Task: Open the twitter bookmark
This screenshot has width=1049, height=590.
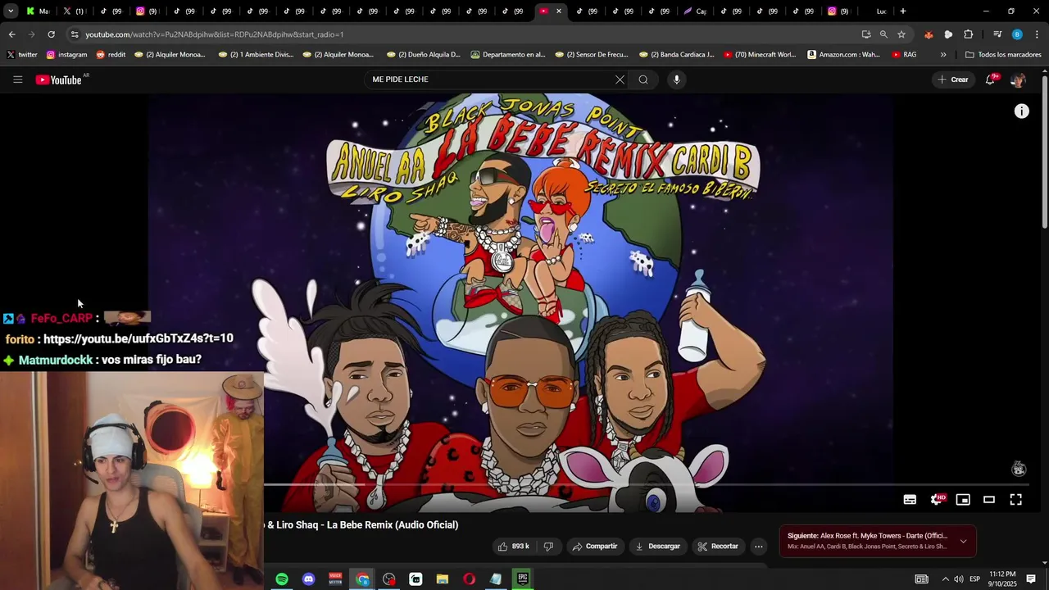Action: click(22, 55)
